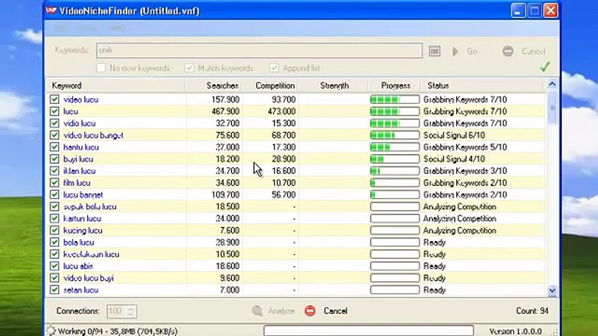Toggle the Match keywords checkbox
Screen dimensions: 598x336
click(x=189, y=68)
